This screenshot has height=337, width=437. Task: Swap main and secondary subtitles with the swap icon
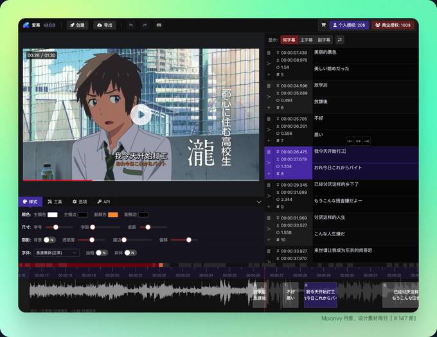(x=340, y=40)
